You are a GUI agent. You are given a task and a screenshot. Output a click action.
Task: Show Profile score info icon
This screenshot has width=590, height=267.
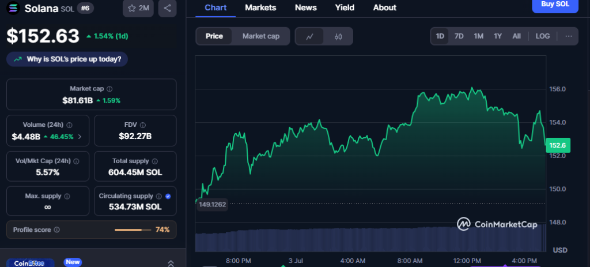pyautogui.click(x=57, y=230)
